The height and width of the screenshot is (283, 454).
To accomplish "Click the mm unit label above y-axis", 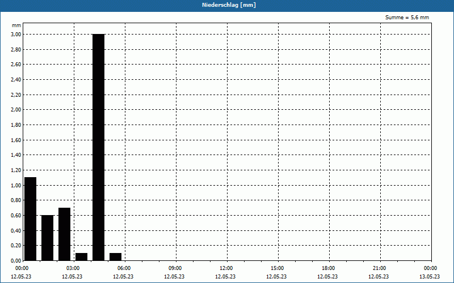I will (x=16, y=25).
